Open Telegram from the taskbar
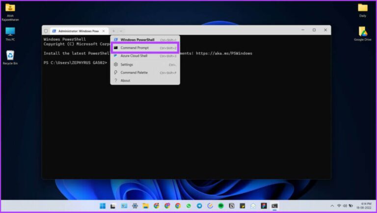The height and width of the screenshot is (213, 377). click(x=199, y=206)
